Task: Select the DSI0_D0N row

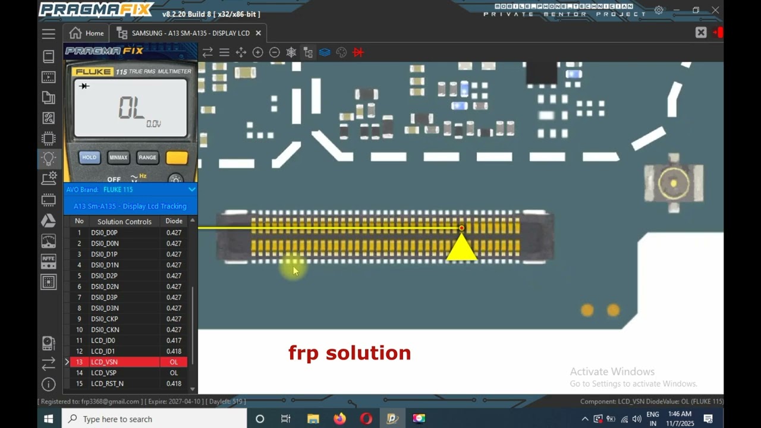Action: coord(128,244)
